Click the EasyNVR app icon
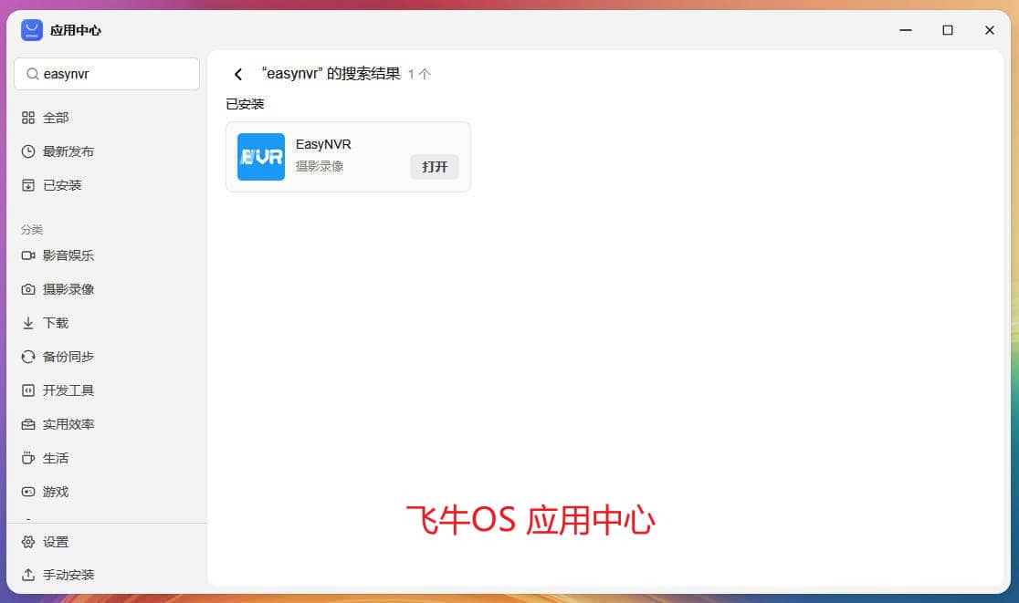 260,156
